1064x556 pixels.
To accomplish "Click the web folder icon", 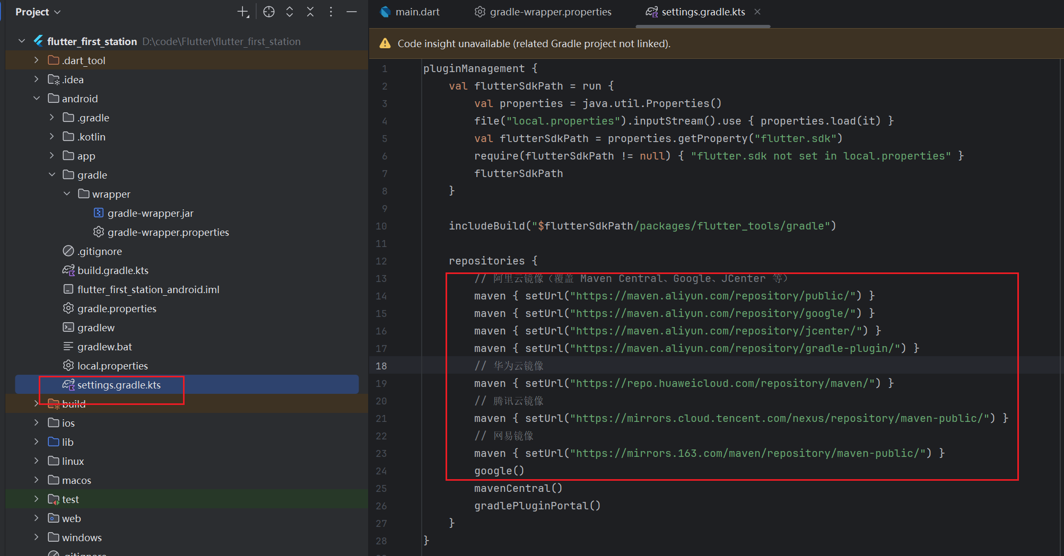I will [54, 518].
